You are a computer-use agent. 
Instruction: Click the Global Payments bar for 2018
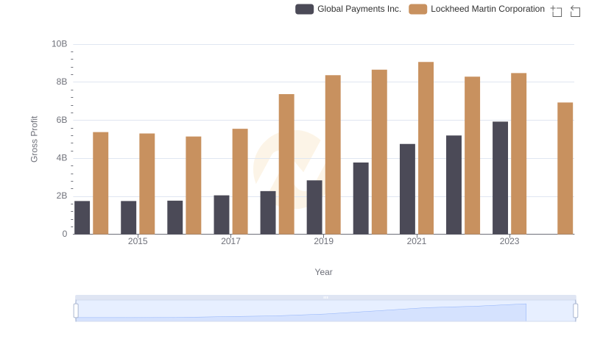(268, 213)
